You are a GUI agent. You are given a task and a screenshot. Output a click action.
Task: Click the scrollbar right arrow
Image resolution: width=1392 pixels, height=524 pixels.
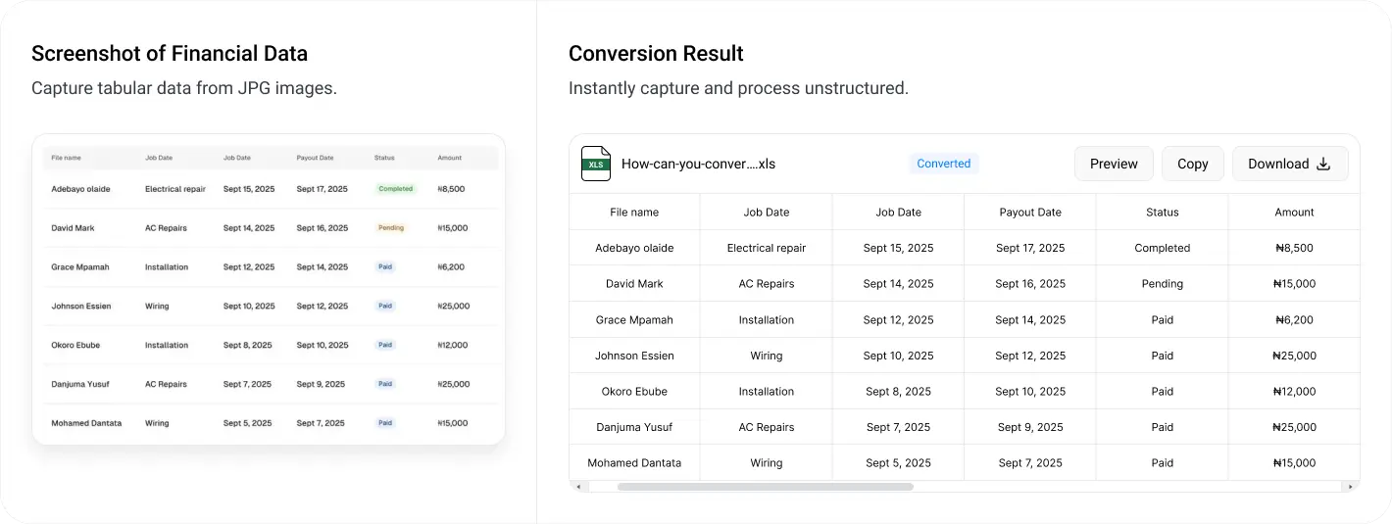pos(1352,486)
